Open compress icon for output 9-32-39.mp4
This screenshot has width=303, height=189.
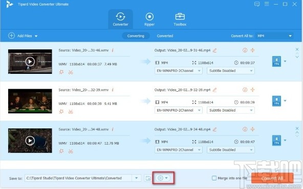coord(252,90)
